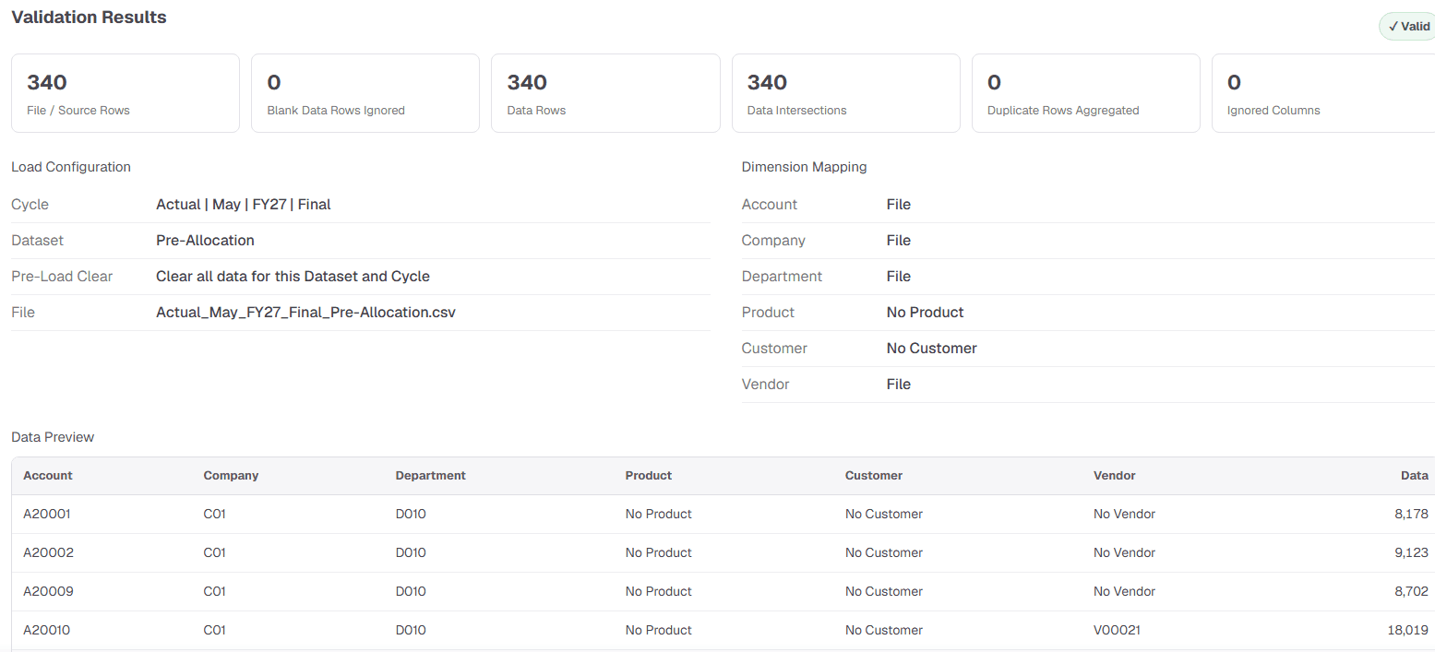Click data value 8,702
This screenshot has height=652, width=1435.
1411,592
